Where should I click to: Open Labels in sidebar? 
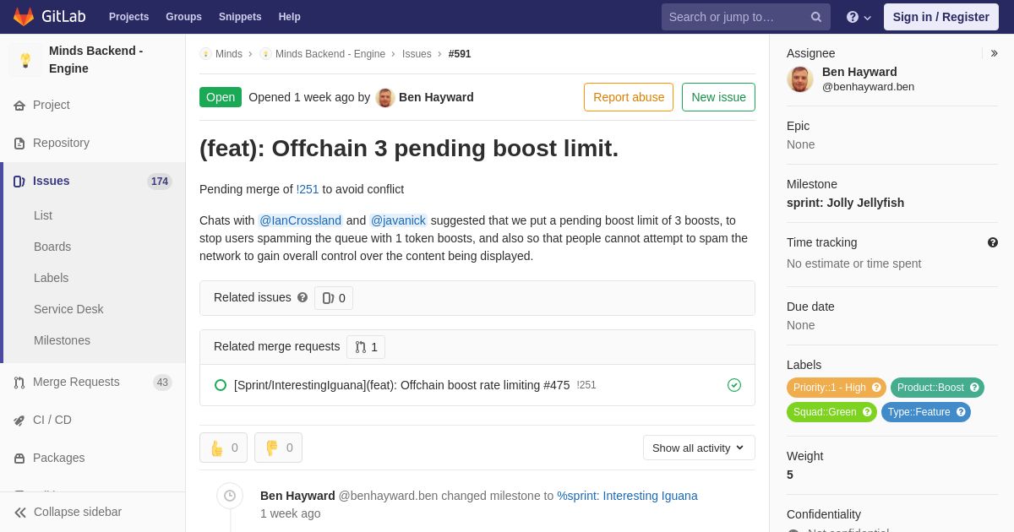pos(51,278)
